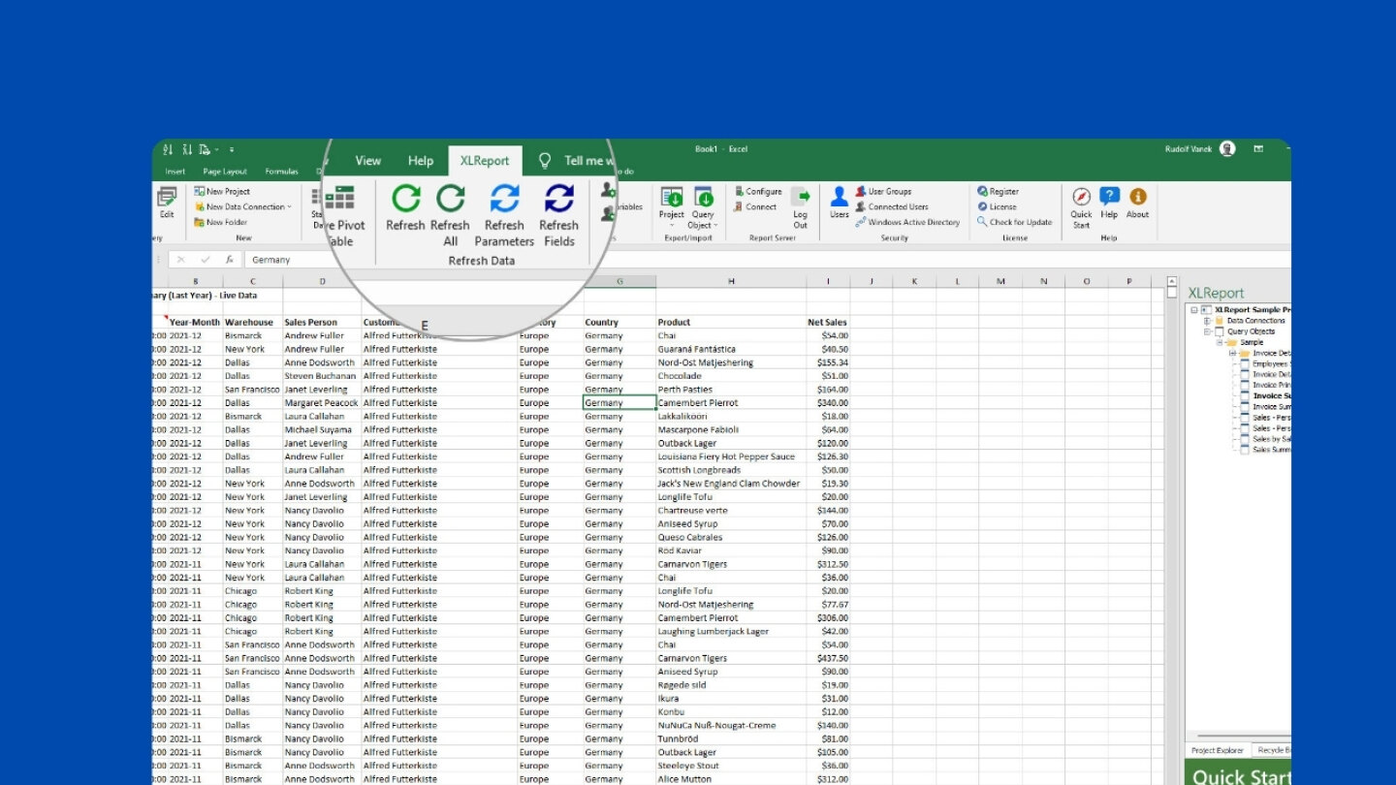Click the Louisiana Fiery Hot Pepper Sauce cell
This screenshot has width=1396, height=785.
click(731, 456)
